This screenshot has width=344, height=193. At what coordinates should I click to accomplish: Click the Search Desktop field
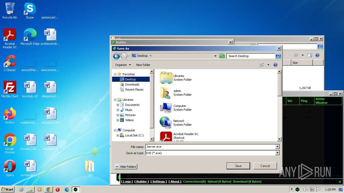[x=251, y=56]
